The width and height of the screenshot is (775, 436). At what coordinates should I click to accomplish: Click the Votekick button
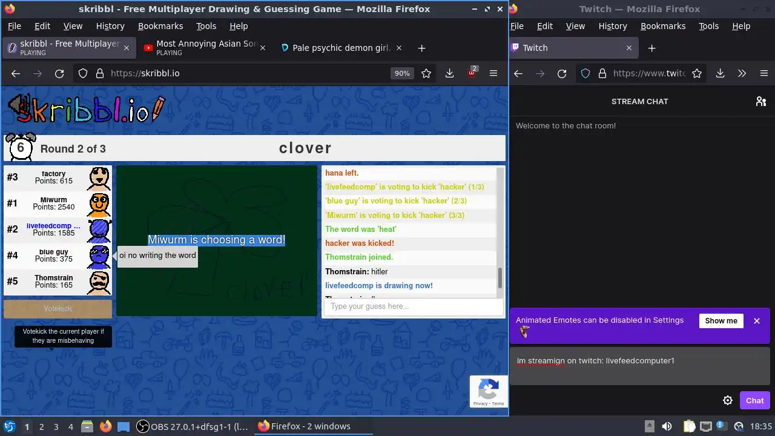pyautogui.click(x=58, y=309)
